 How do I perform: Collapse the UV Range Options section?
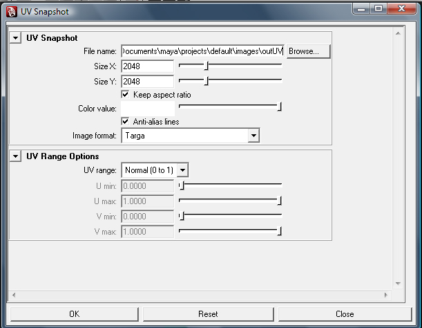pyautogui.click(x=15, y=156)
